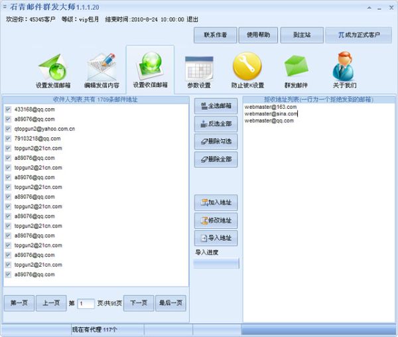Screen dimensions: 398x337
Task: Uncheck the qtopgun2@yahoo.com.cn checkbox
Action: [x=8, y=129]
